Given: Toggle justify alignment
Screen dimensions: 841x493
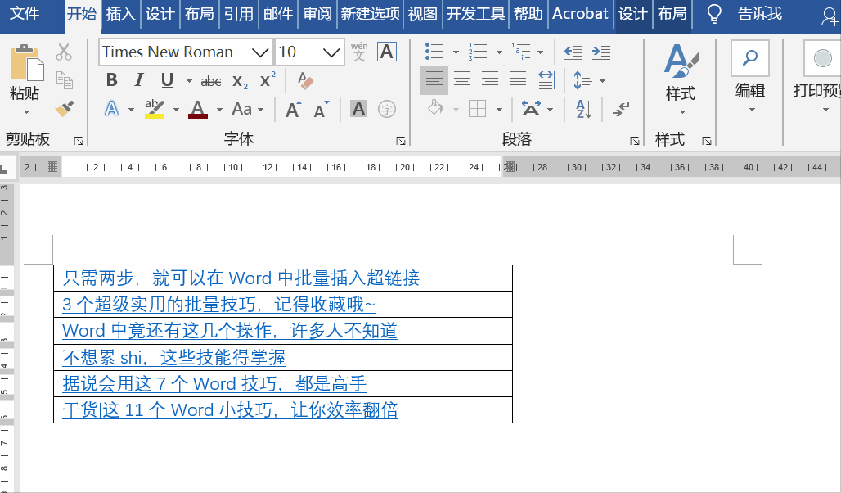Looking at the screenshot, I should [518, 80].
